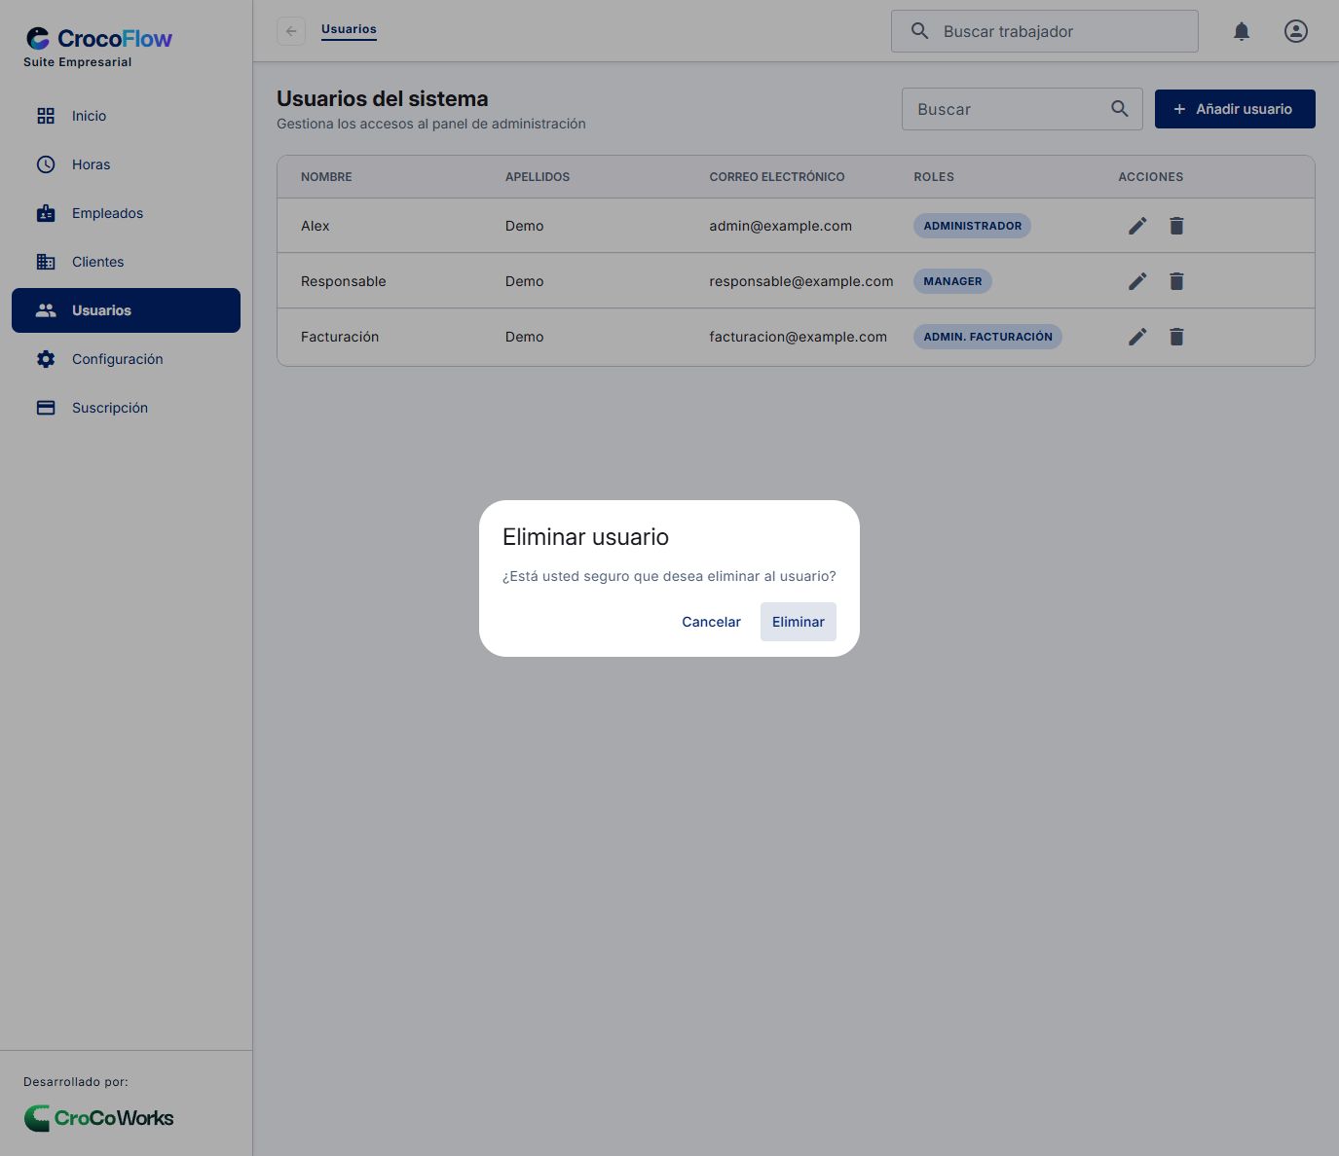The width and height of the screenshot is (1339, 1156).
Task: Select the admin@example.com email cell
Action: click(x=780, y=226)
